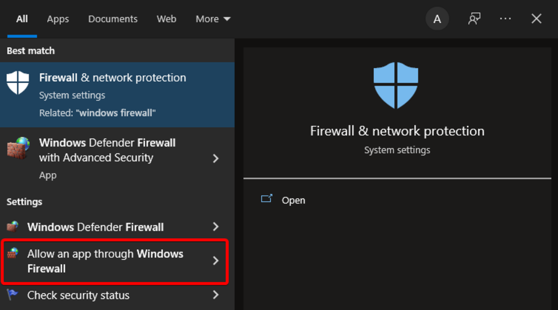Screen dimensions: 558x310
Task: Click the Allow an app through Firewall icon
Action: [x=13, y=254]
